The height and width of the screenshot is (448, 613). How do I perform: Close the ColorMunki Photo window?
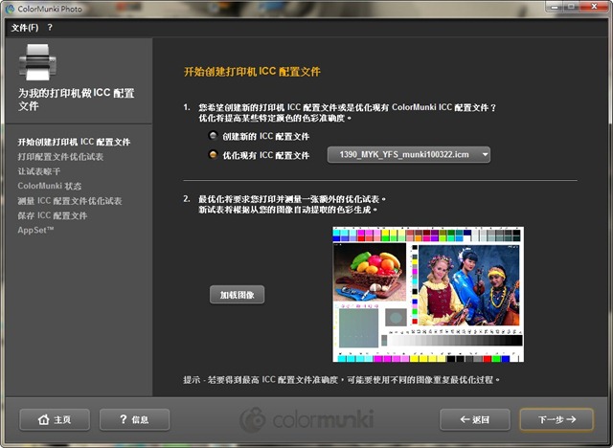click(594, 7)
